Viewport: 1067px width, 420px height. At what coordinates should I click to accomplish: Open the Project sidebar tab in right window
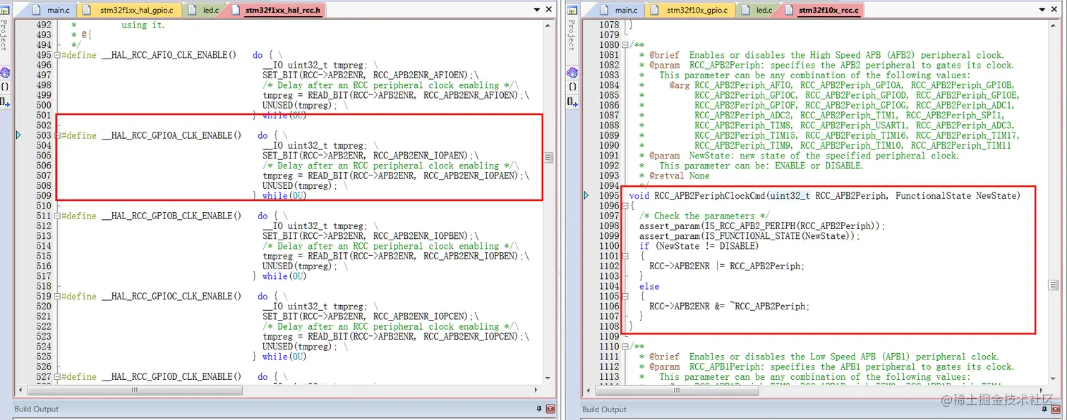coord(572,35)
